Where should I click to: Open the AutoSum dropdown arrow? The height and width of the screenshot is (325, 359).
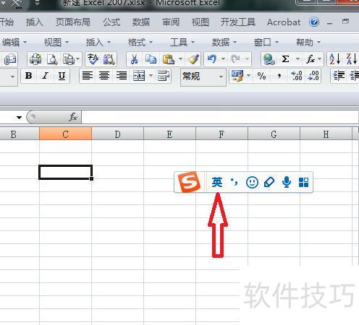click(297, 58)
